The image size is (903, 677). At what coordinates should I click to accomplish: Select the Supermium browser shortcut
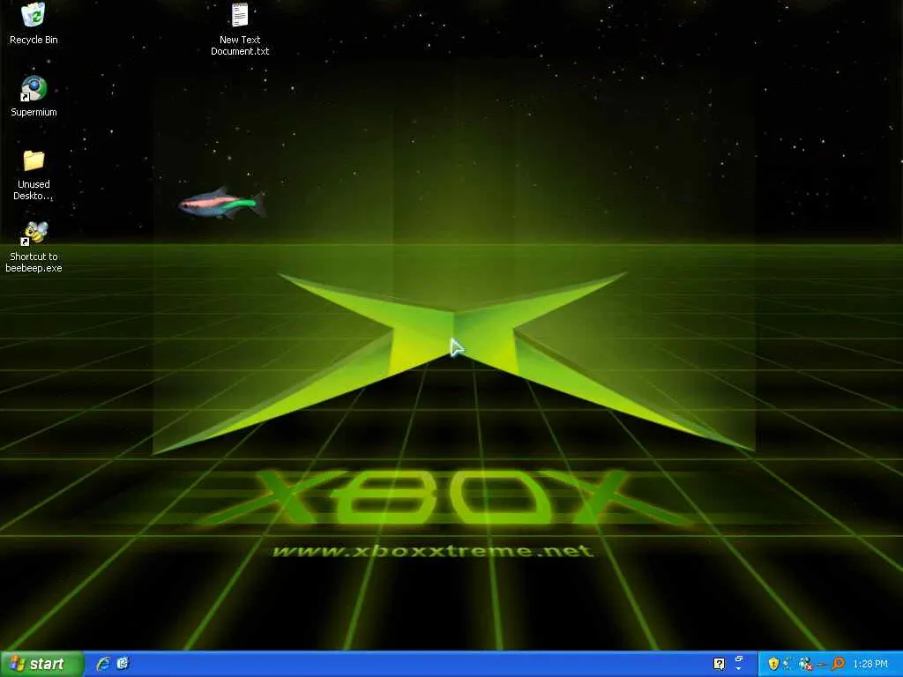[x=34, y=96]
